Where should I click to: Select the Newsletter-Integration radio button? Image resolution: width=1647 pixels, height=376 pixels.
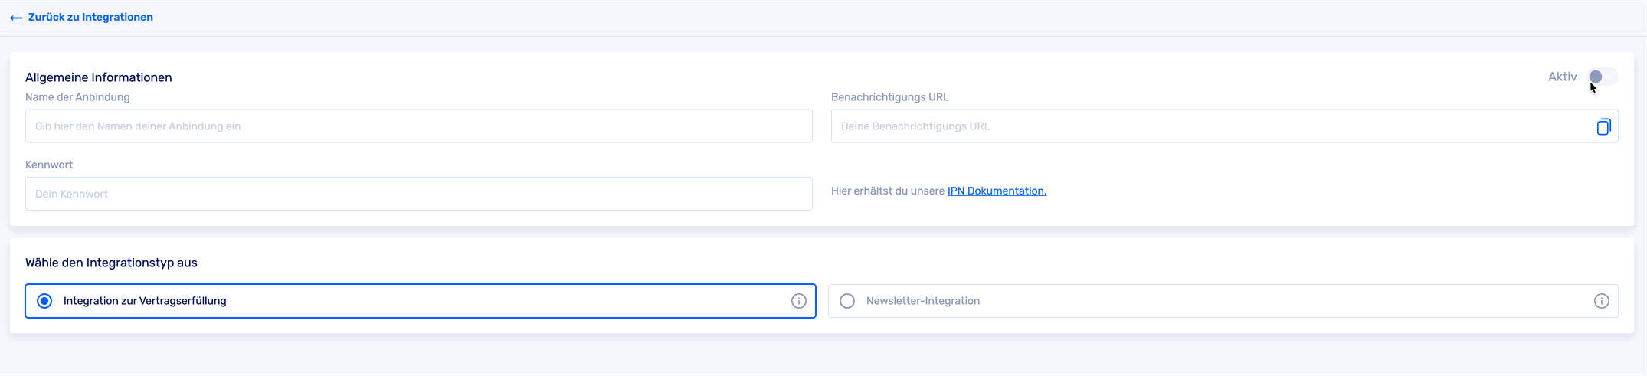coord(846,301)
